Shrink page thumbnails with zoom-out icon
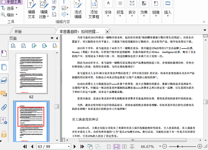Viewport: 208px width, 150px height. 24,46
